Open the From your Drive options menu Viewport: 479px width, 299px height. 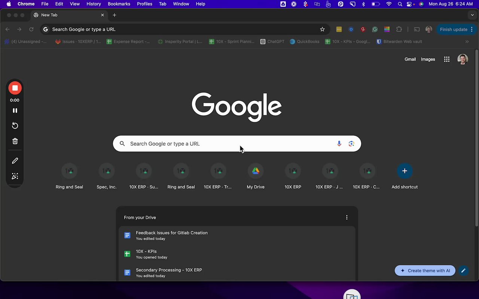tap(347, 218)
